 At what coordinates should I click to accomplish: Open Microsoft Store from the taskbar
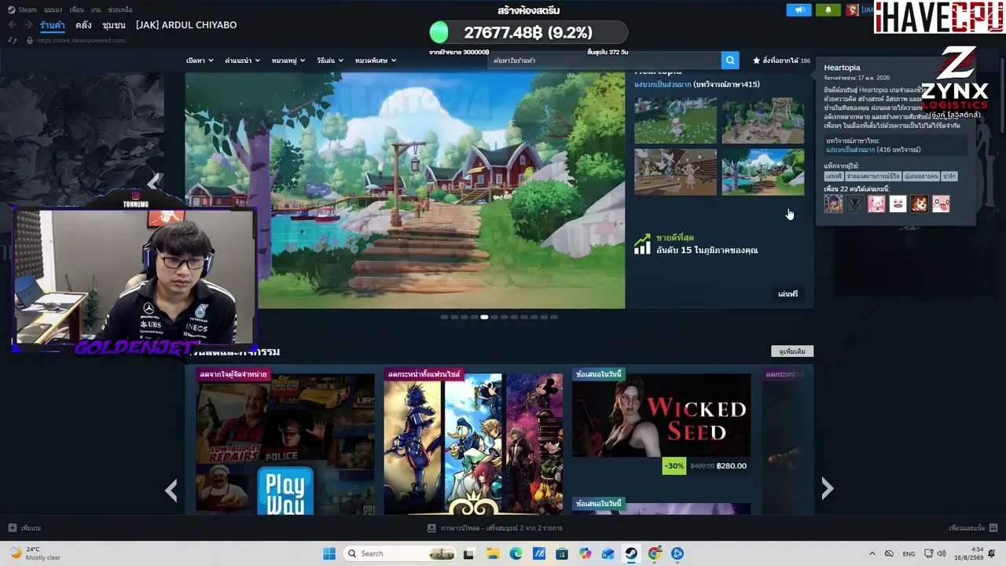click(562, 553)
